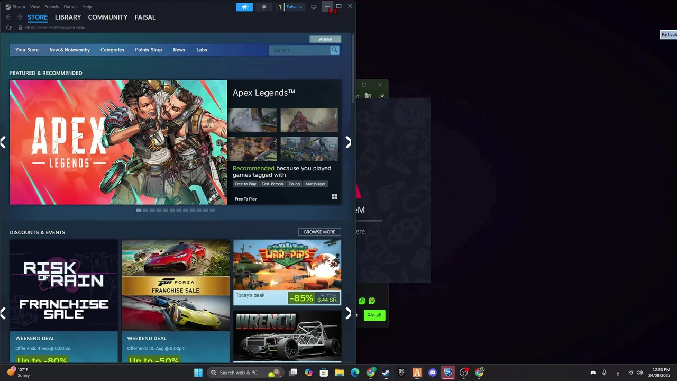Go forward with the Steam forward arrow
The width and height of the screenshot is (677, 381).
[x=20, y=17]
